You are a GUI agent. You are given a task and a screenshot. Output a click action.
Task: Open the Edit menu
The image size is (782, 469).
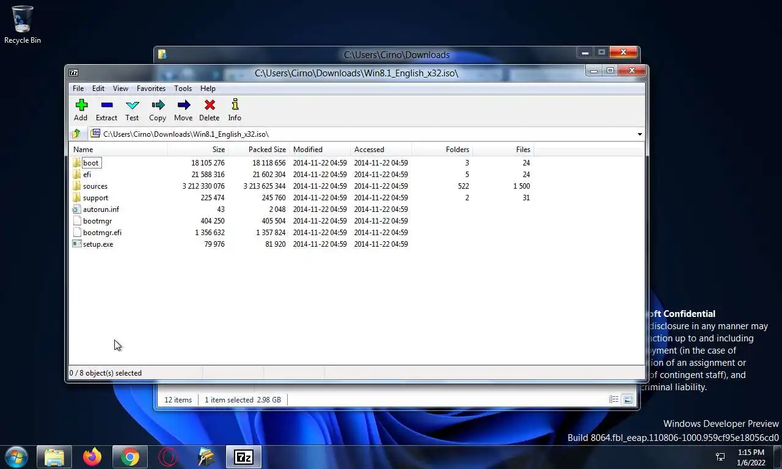[x=98, y=89]
